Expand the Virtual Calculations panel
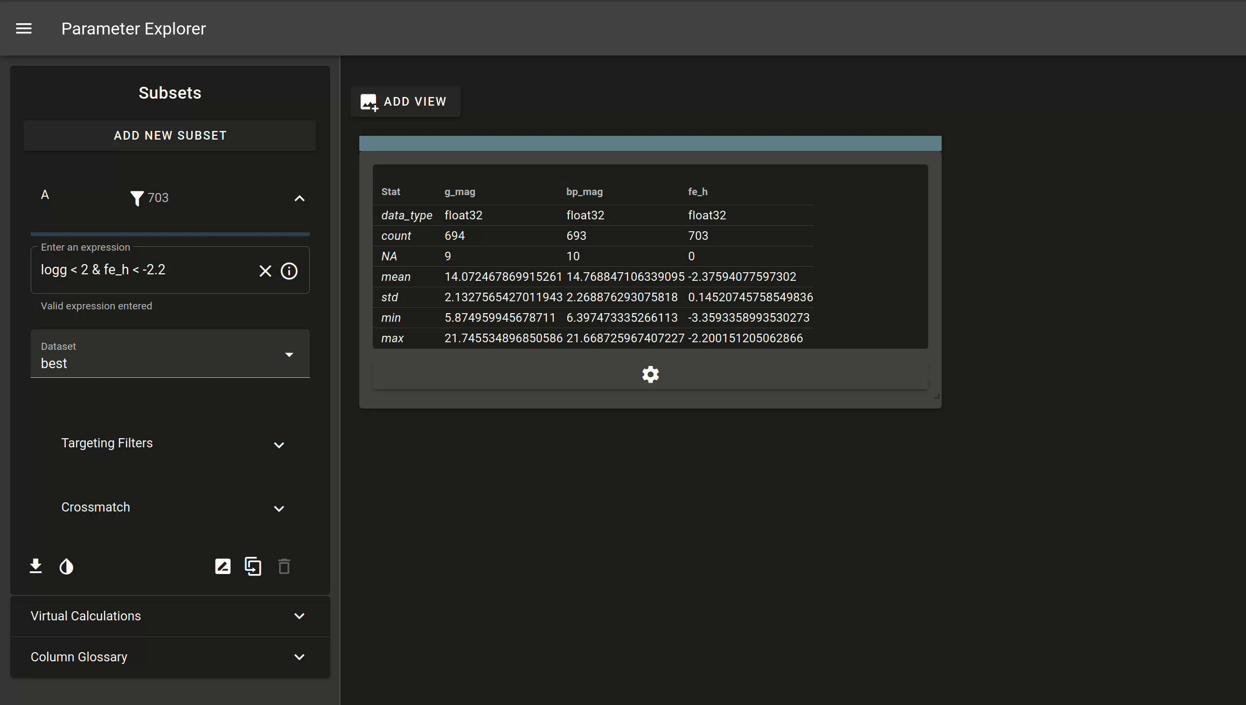Screen dimensions: 1246x705 170,616
